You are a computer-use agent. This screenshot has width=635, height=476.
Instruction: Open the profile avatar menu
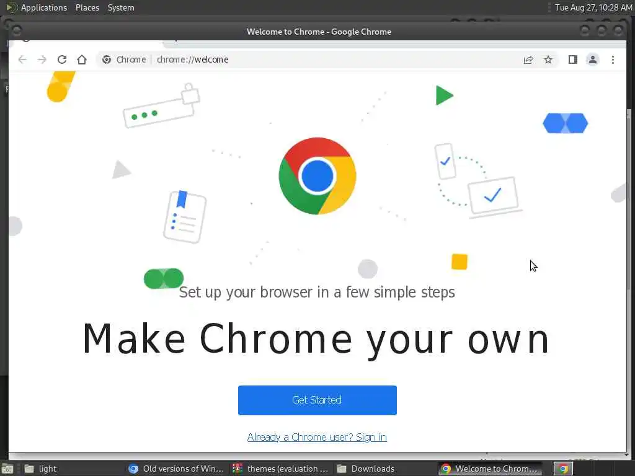click(x=592, y=59)
